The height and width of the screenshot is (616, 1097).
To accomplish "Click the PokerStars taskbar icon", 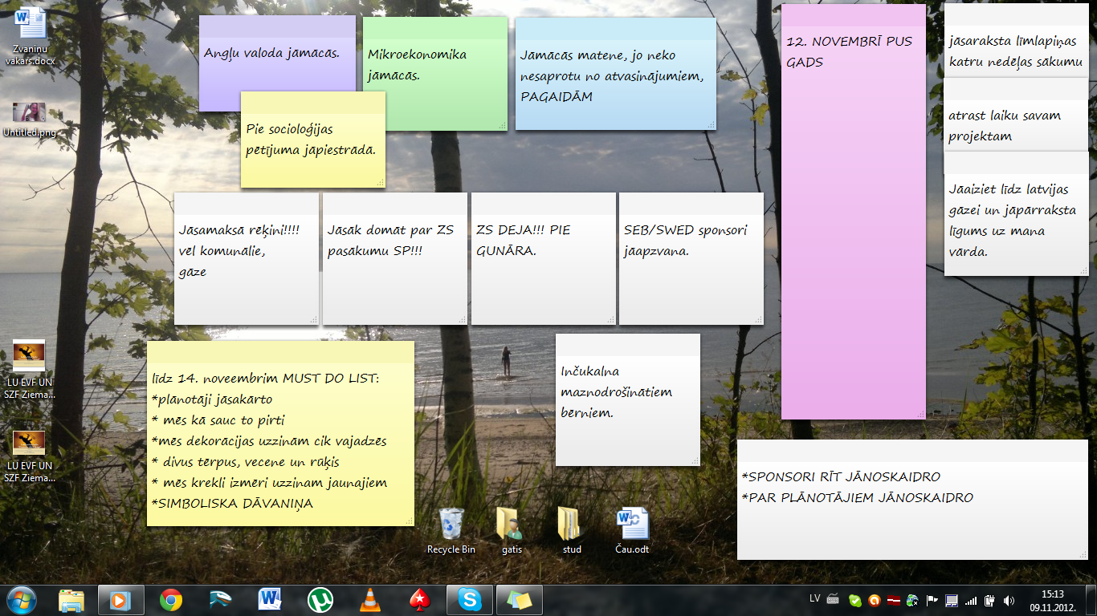I will [419, 600].
